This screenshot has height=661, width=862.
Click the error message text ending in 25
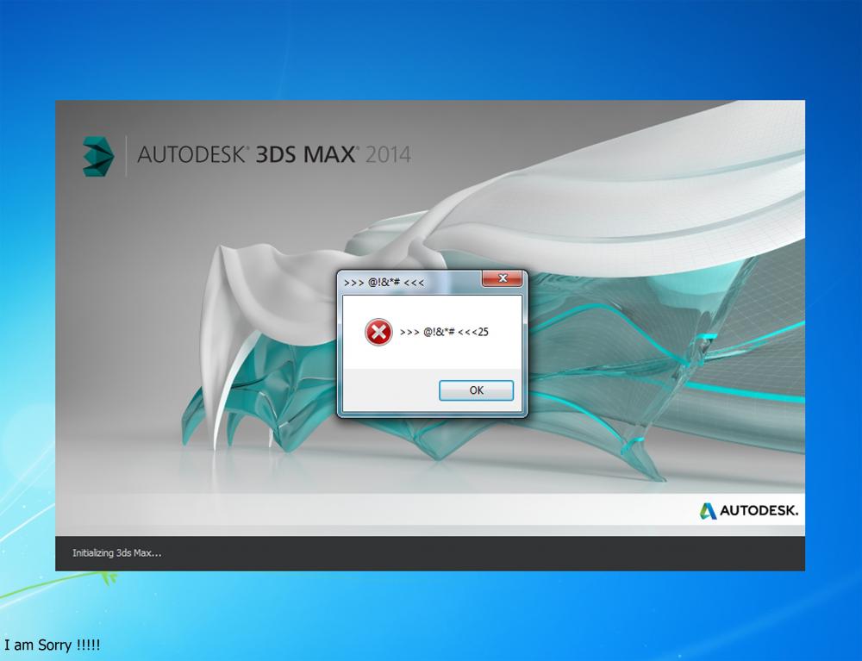(x=444, y=332)
